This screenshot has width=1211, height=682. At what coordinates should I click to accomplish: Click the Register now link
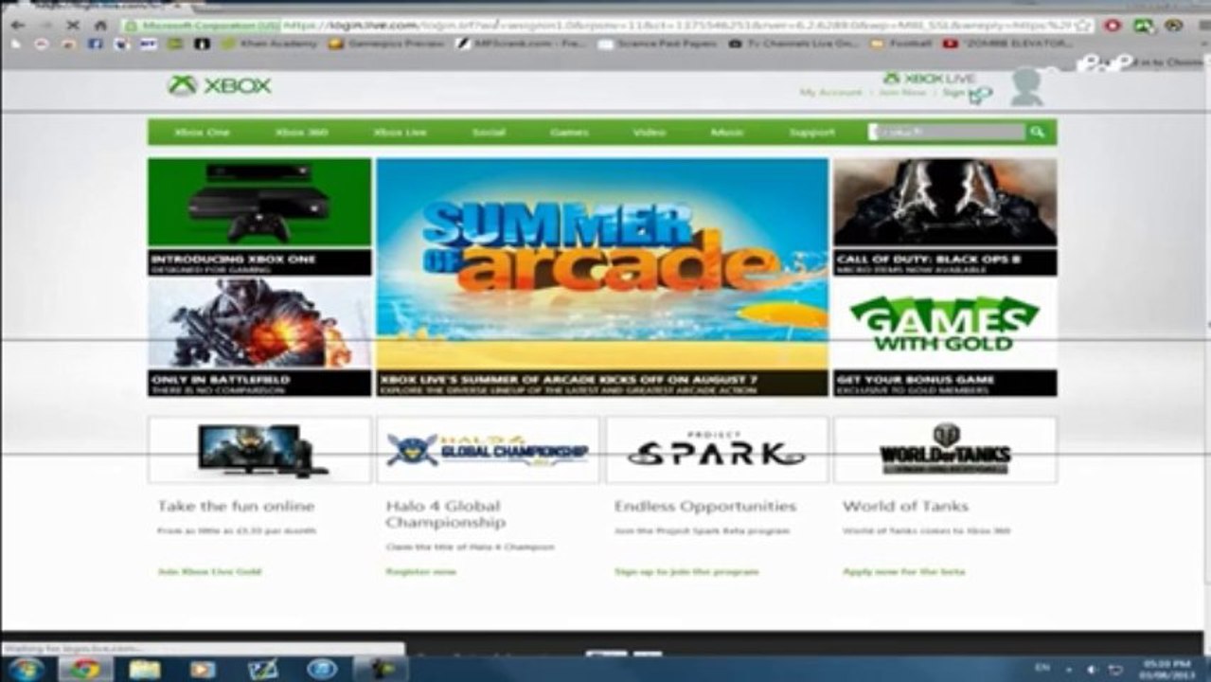[420, 571]
